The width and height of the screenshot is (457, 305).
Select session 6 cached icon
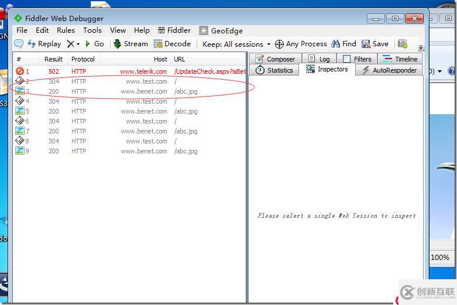[20, 121]
